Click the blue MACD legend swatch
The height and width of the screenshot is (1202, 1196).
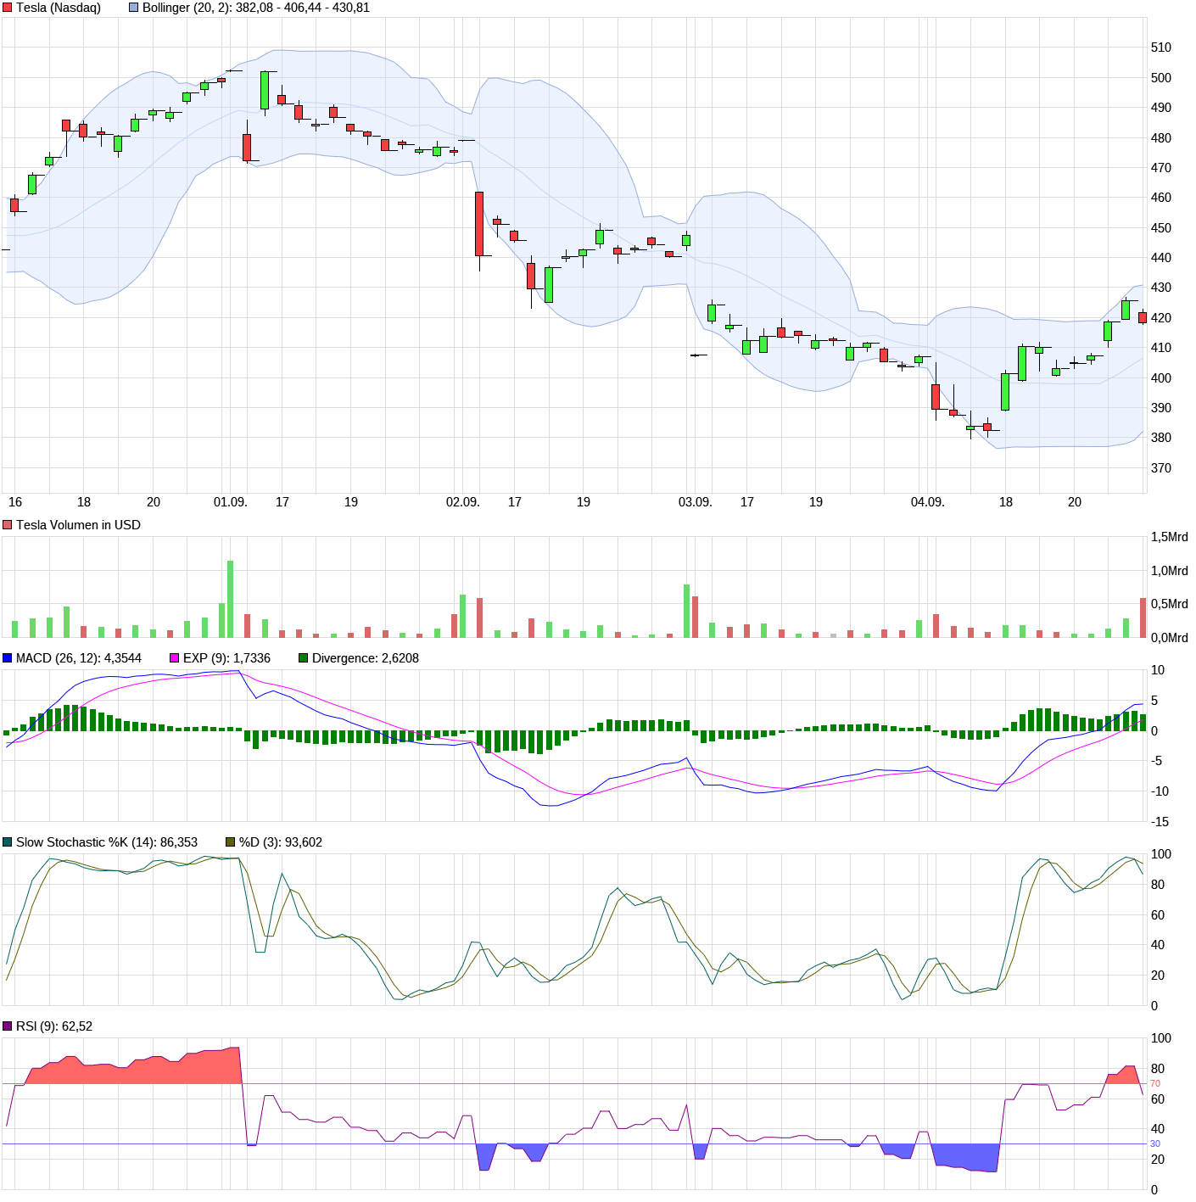point(8,658)
